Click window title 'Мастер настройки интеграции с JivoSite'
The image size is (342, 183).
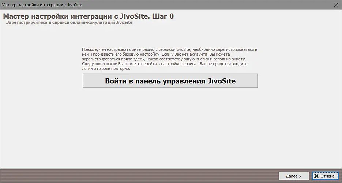click(42, 5)
